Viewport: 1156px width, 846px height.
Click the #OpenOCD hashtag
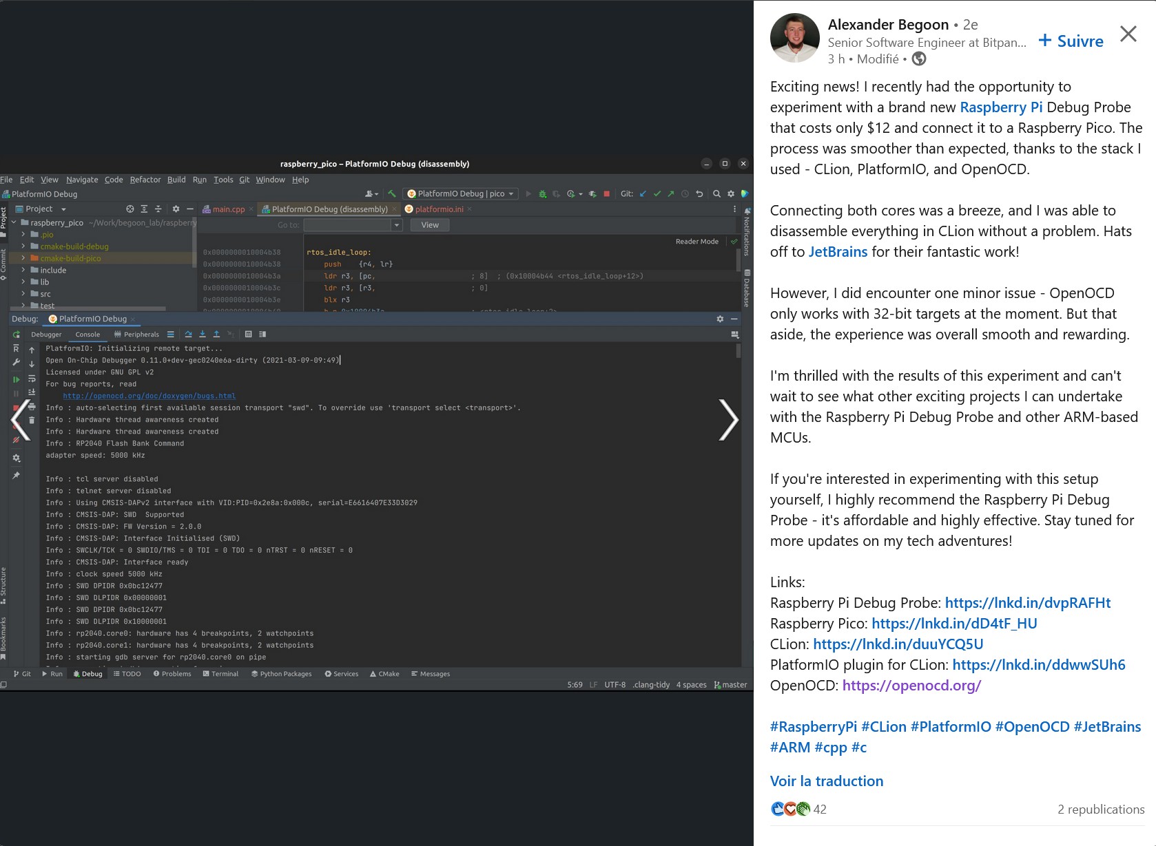1032,727
